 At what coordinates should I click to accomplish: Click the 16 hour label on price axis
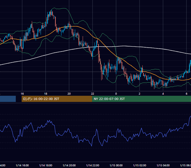click(22, 94)
